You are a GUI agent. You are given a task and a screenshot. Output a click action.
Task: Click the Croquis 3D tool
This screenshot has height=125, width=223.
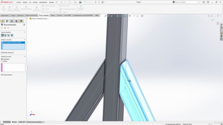[x=4, y=9]
